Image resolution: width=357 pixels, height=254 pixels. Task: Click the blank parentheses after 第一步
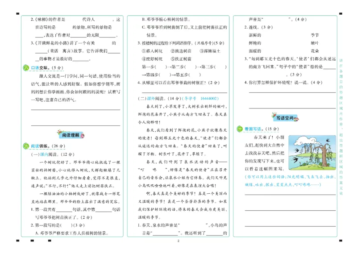click(161, 67)
